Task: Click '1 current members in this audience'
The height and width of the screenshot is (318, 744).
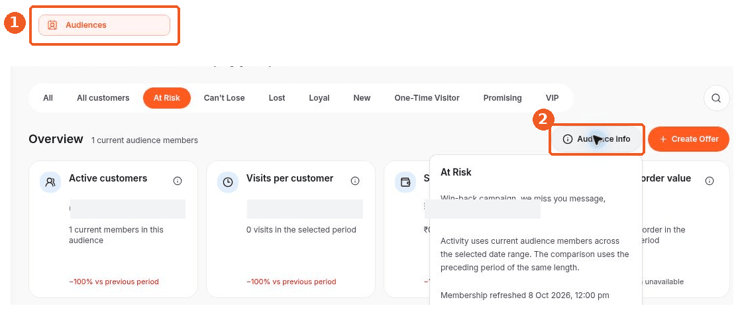Action: pos(116,235)
